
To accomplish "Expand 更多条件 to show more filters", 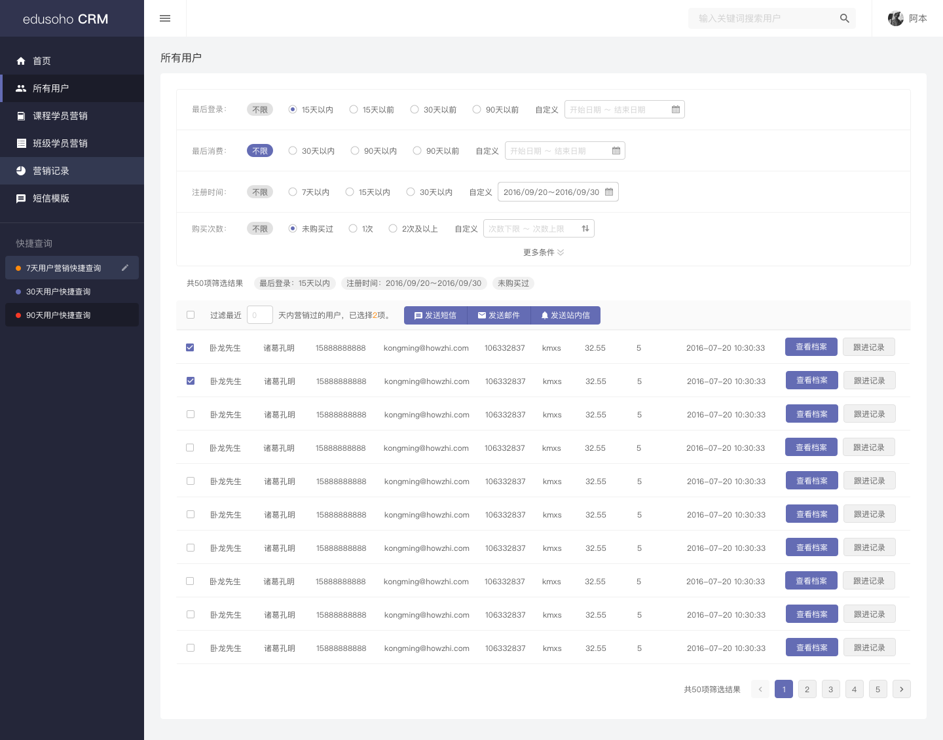I will click(544, 252).
